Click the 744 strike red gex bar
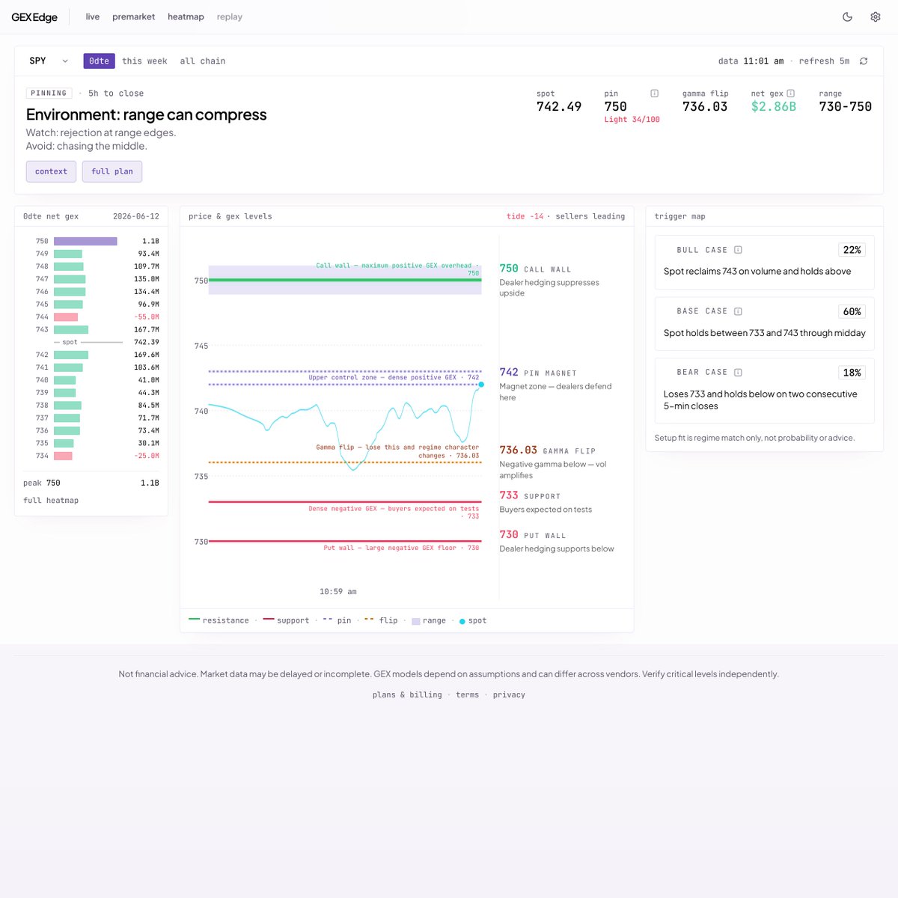This screenshot has height=898, width=898. [x=66, y=317]
